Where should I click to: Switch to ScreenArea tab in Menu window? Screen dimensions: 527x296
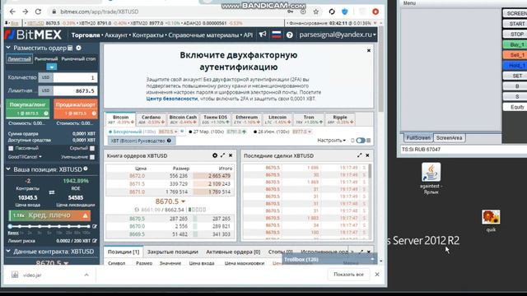coord(449,138)
